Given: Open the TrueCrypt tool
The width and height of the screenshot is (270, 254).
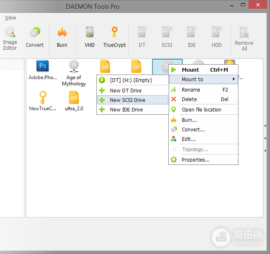Looking at the screenshot, I should 115,37.
